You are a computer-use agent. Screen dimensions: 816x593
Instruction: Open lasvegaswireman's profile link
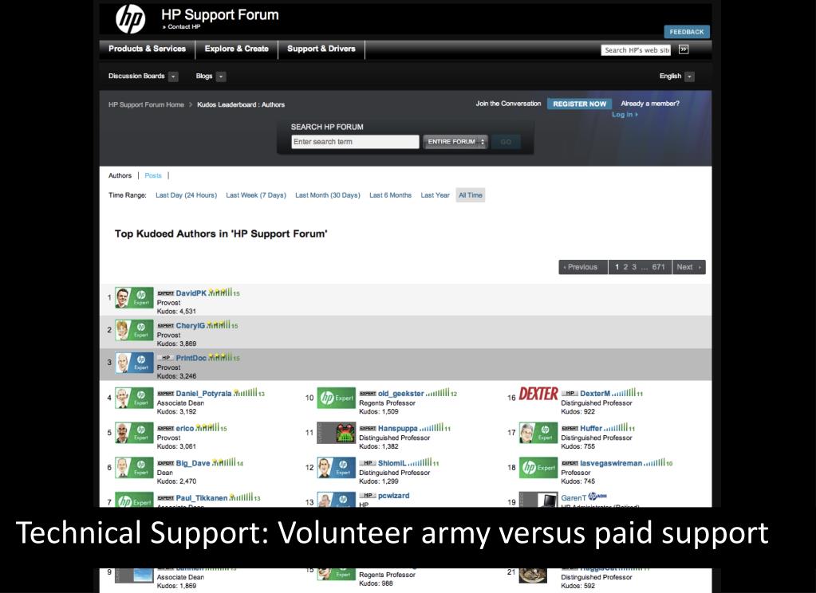pyautogui.click(x=611, y=463)
